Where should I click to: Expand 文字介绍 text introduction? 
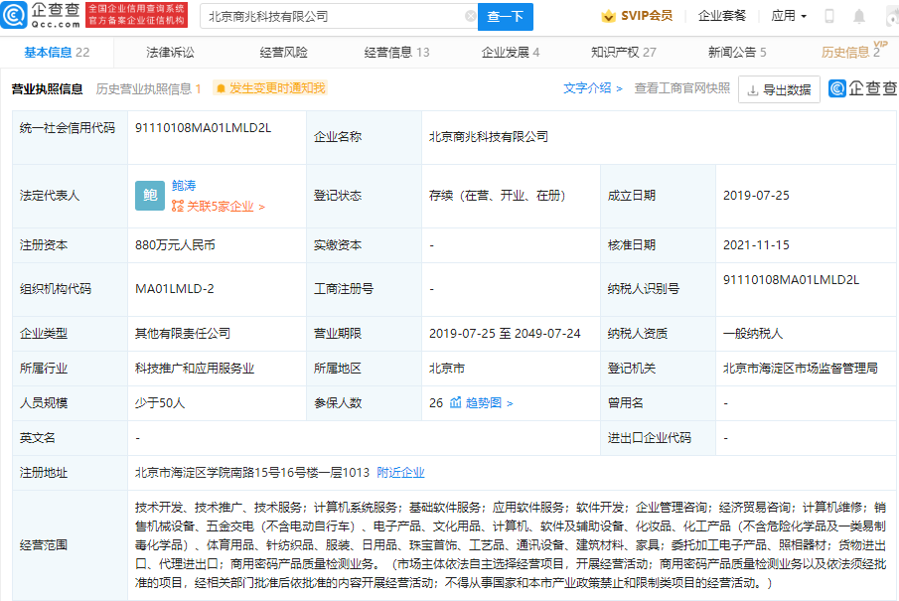coord(593,88)
